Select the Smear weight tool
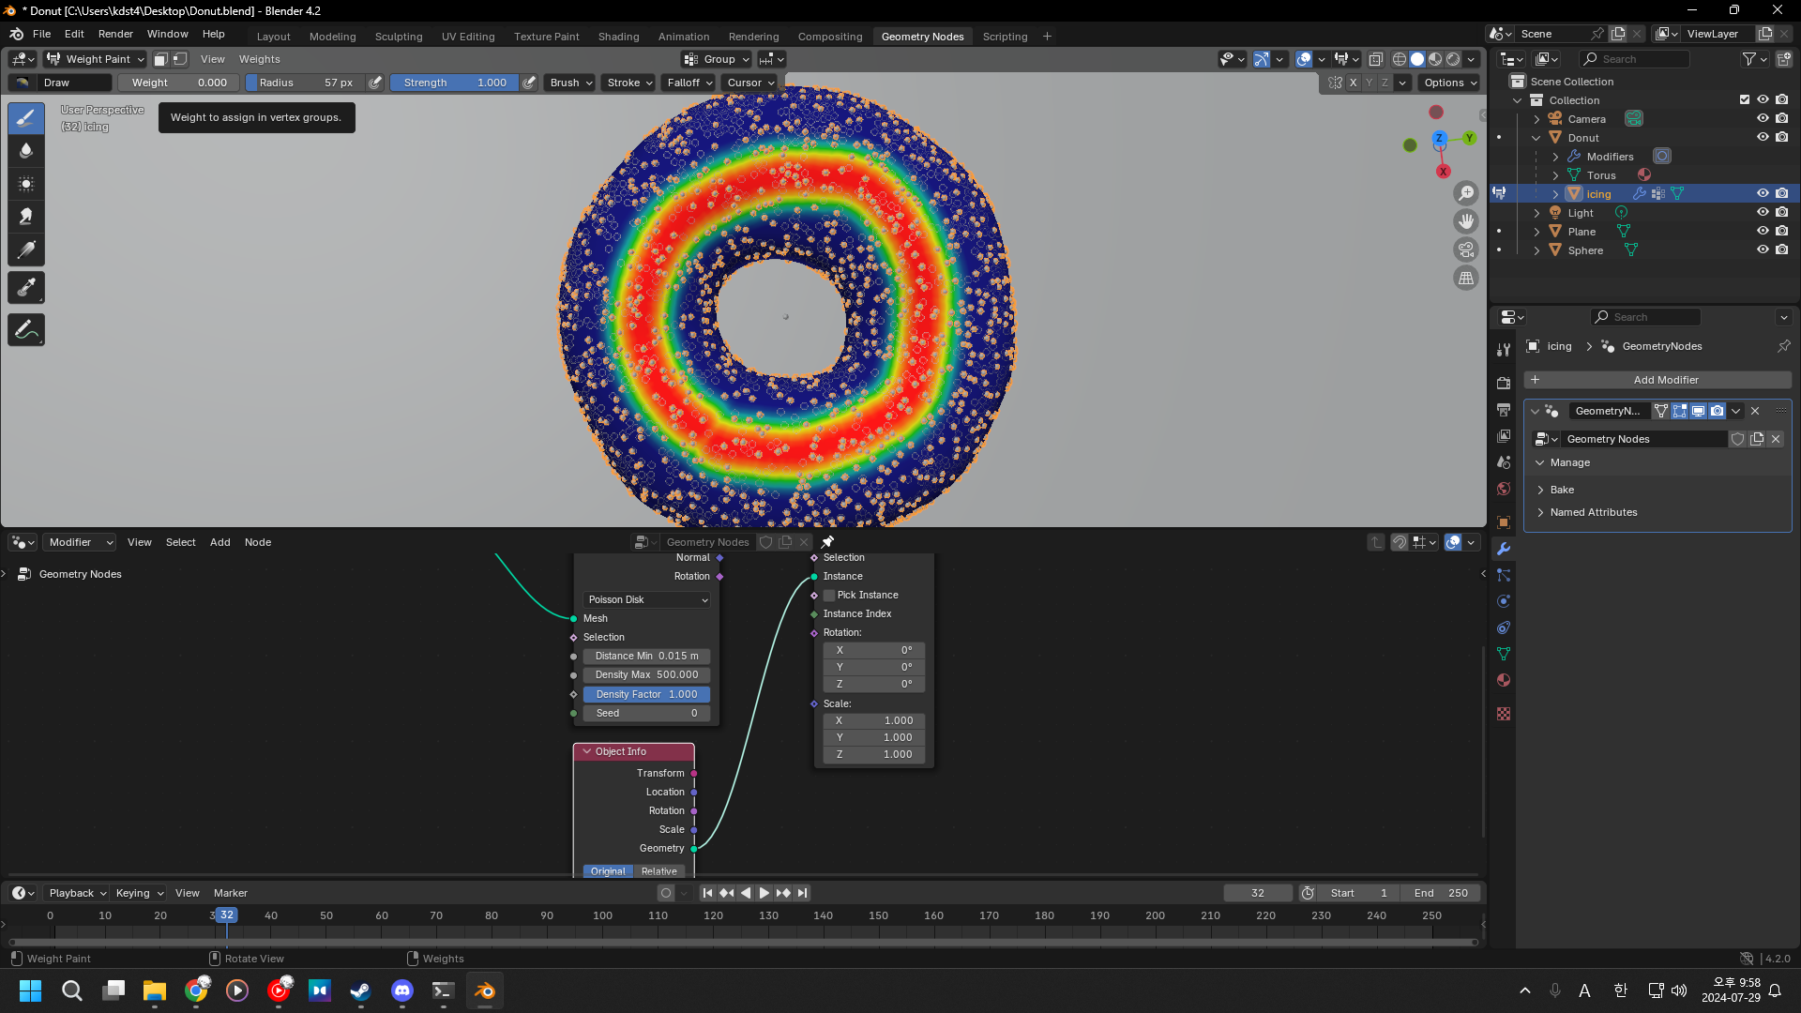 [x=26, y=217]
